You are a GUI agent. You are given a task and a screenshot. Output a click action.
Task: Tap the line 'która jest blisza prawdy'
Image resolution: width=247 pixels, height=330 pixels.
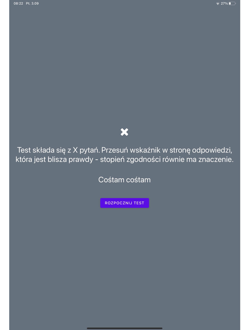coord(54,159)
